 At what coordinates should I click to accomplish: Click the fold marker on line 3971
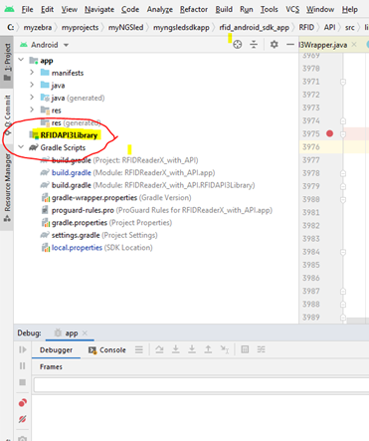343,82
